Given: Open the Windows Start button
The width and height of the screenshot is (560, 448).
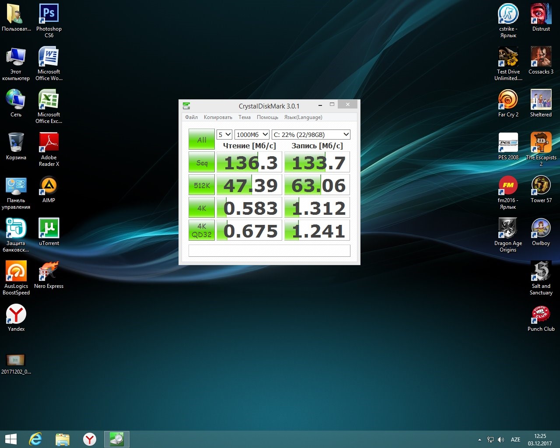Looking at the screenshot, I should [x=11, y=439].
